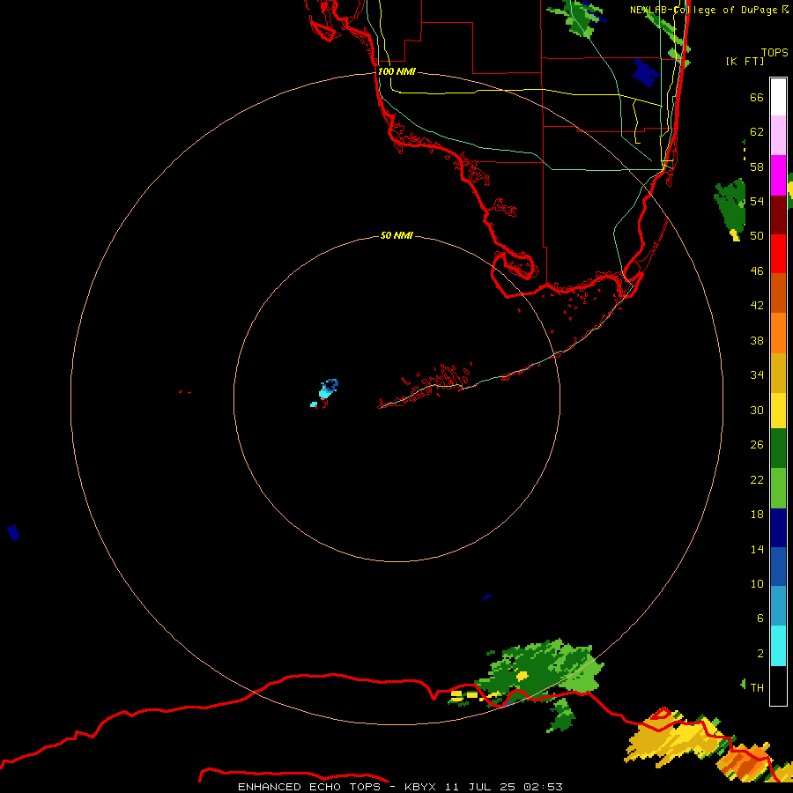The height and width of the screenshot is (793, 793).
Task: Click the 'NEXLAB-College of DuPage' text
Action: point(704,10)
